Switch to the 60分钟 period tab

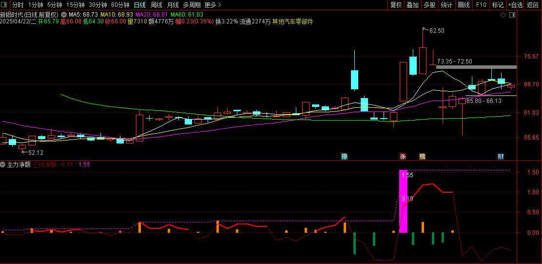[120, 5]
